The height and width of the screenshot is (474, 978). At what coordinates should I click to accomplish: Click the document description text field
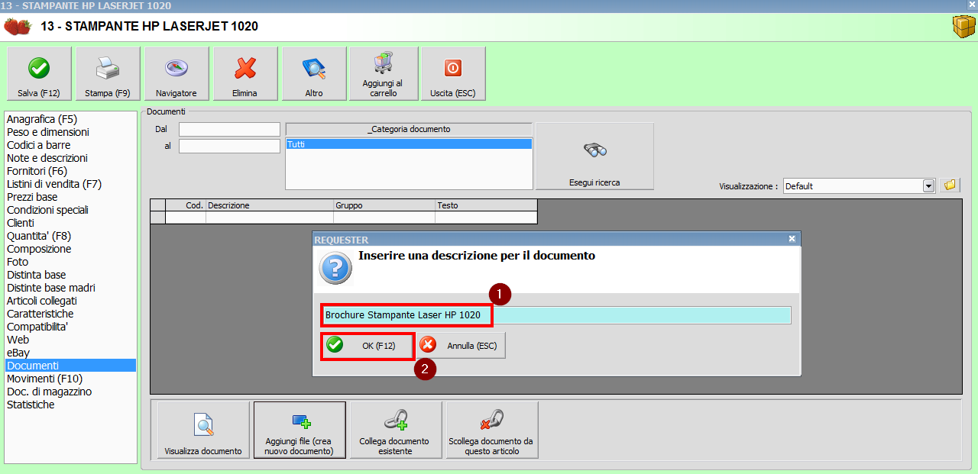pyautogui.click(x=555, y=314)
